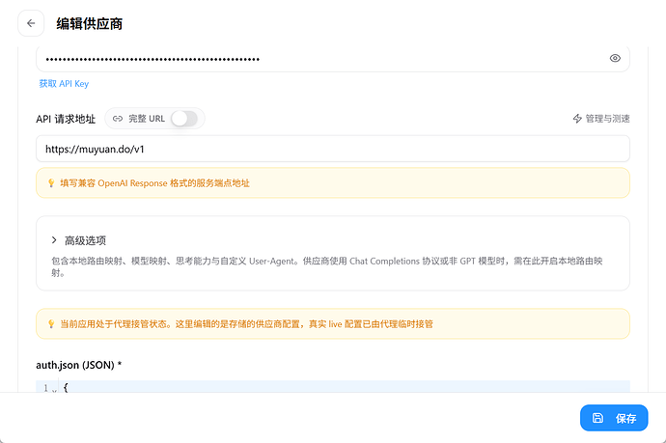The image size is (666, 443).
Task: Click the auth.json (JSON) label
Action: coord(78,365)
